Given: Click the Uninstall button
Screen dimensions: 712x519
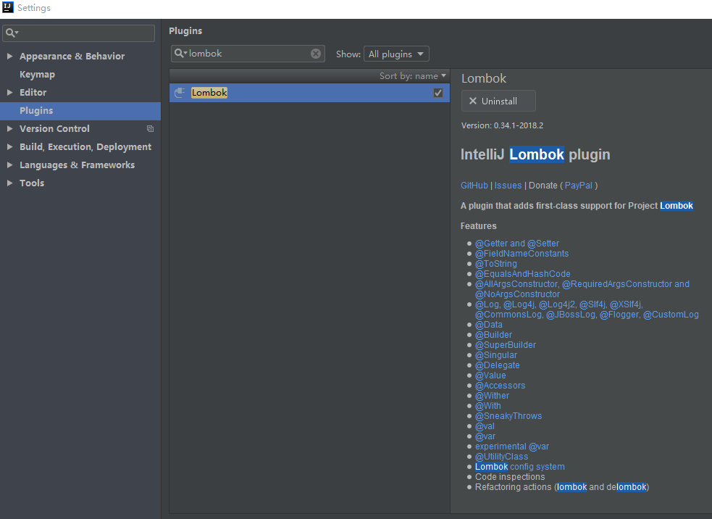Looking at the screenshot, I should click(x=498, y=101).
